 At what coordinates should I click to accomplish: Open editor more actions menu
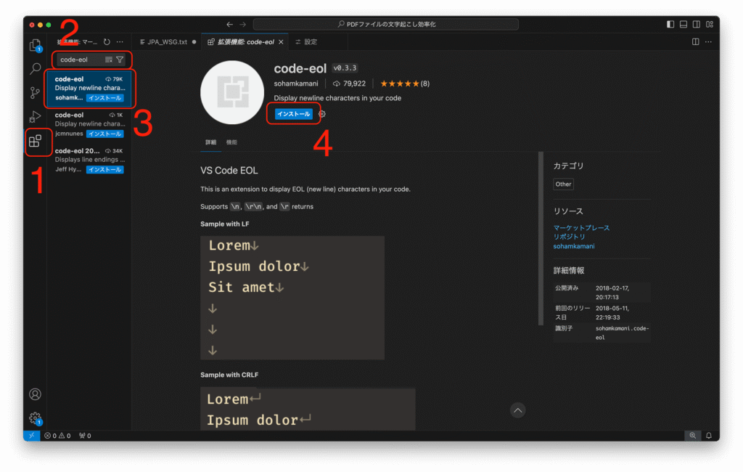pos(708,41)
